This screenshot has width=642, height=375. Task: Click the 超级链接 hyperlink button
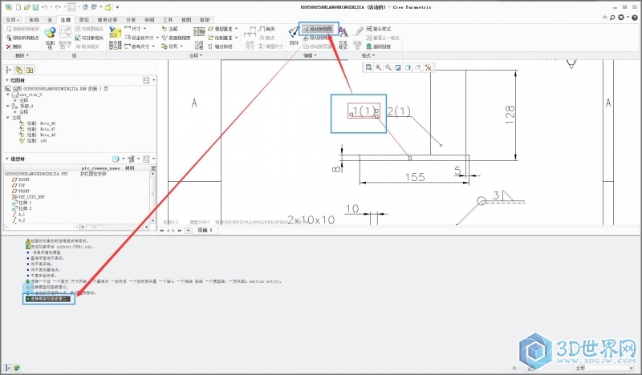[379, 46]
